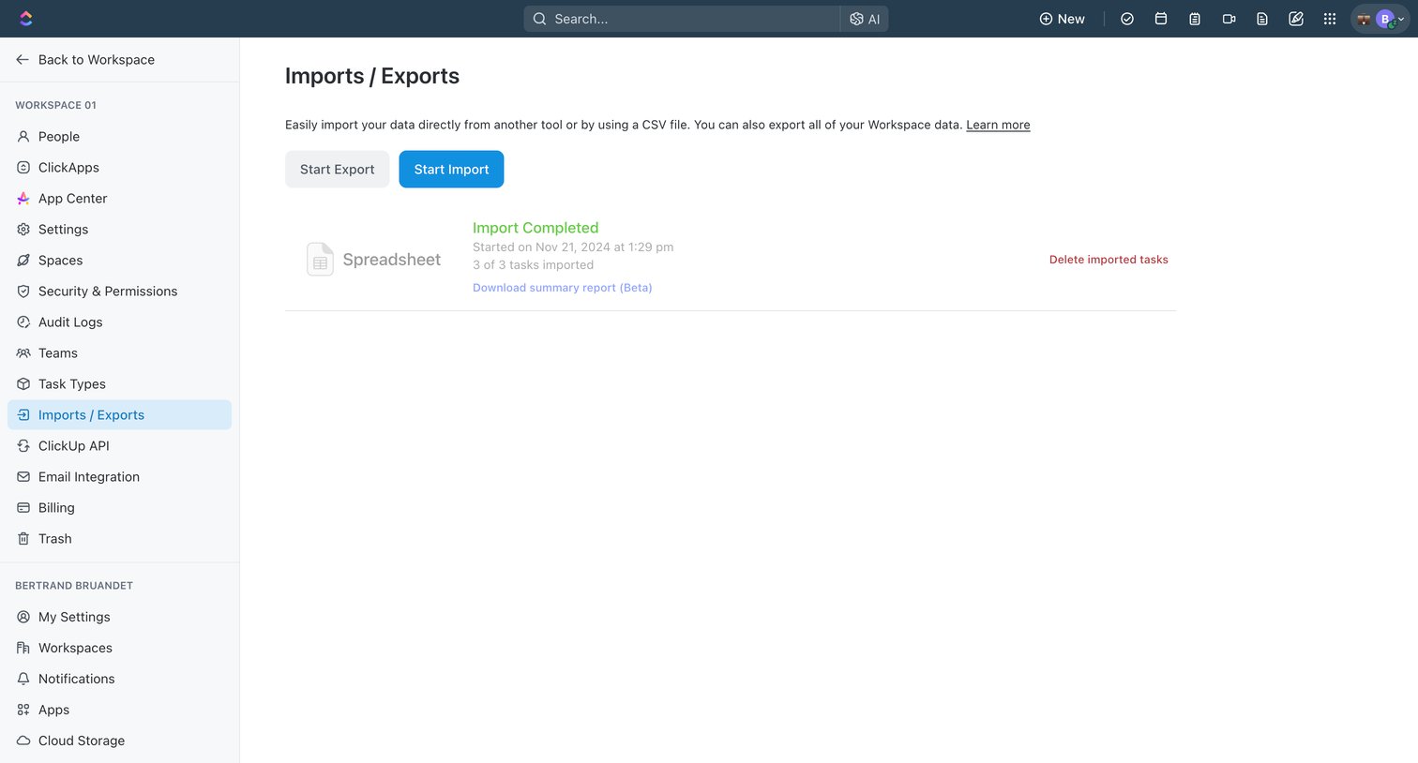1418x763 pixels.
Task: Click the pencil edit icon in top bar
Action: click(x=1296, y=19)
